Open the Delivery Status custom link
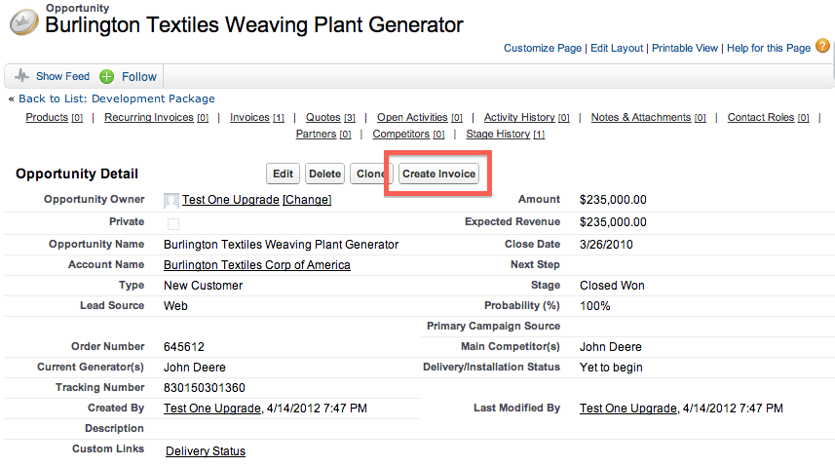Screen dimensions: 835x467 [x=206, y=451]
